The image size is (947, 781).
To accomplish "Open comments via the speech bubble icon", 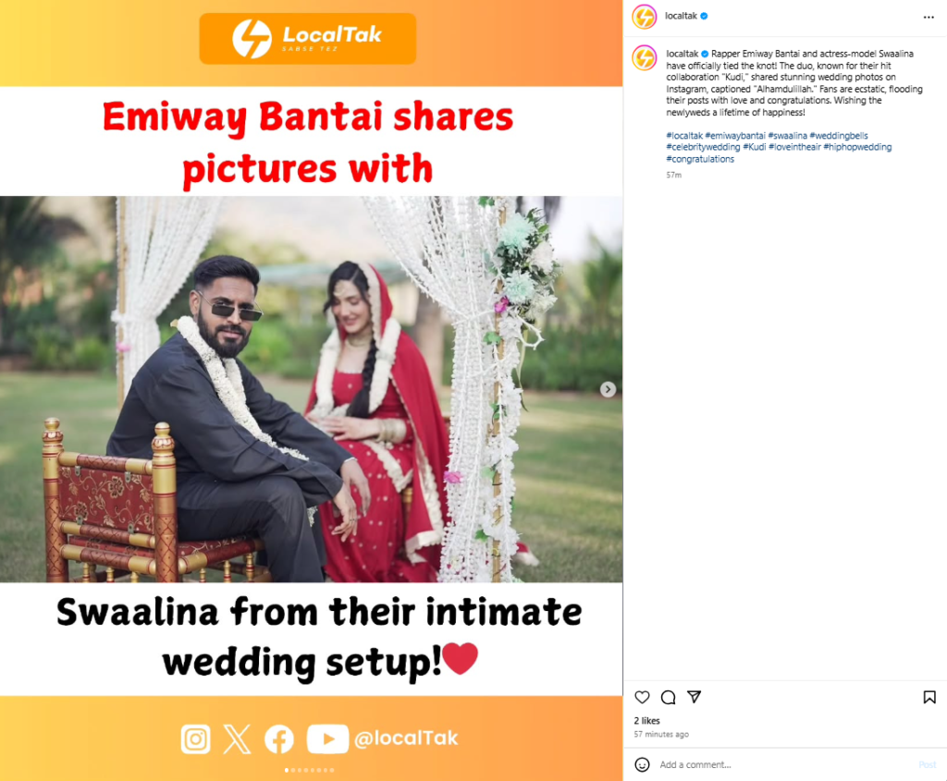I will click(668, 697).
